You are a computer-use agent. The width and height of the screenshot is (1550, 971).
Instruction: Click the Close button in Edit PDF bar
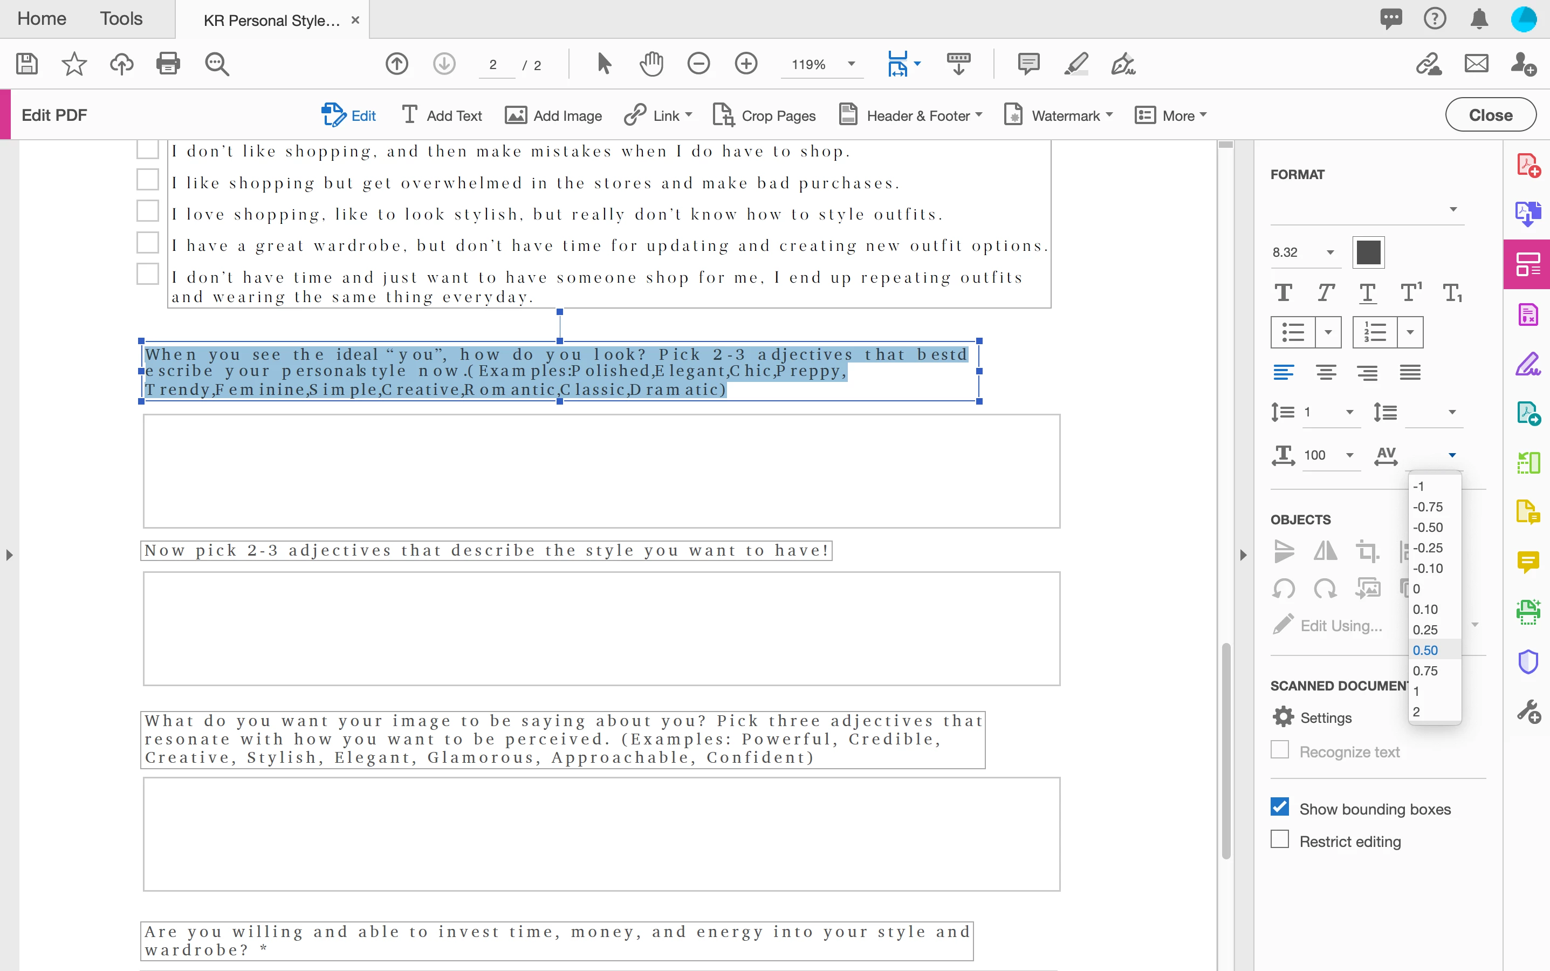[x=1490, y=115]
